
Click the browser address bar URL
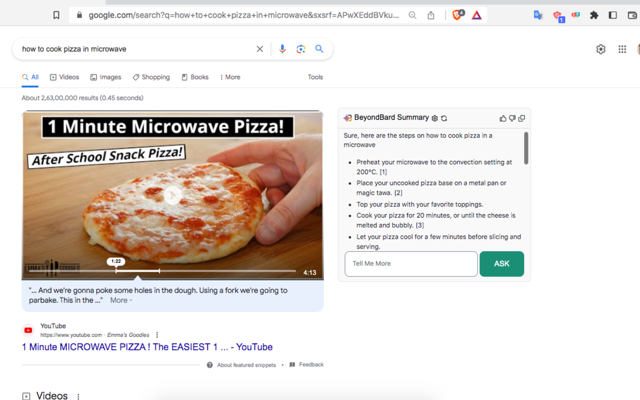(x=244, y=15)
